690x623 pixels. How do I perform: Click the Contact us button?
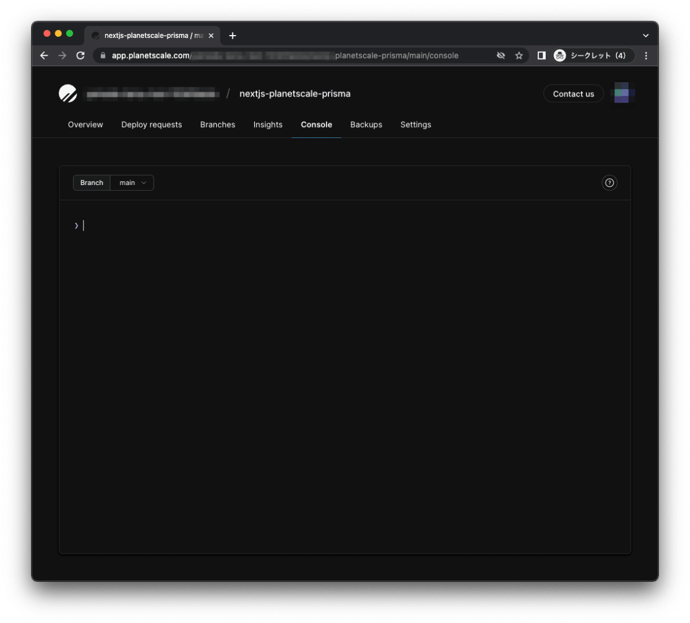tap(573, 94)
